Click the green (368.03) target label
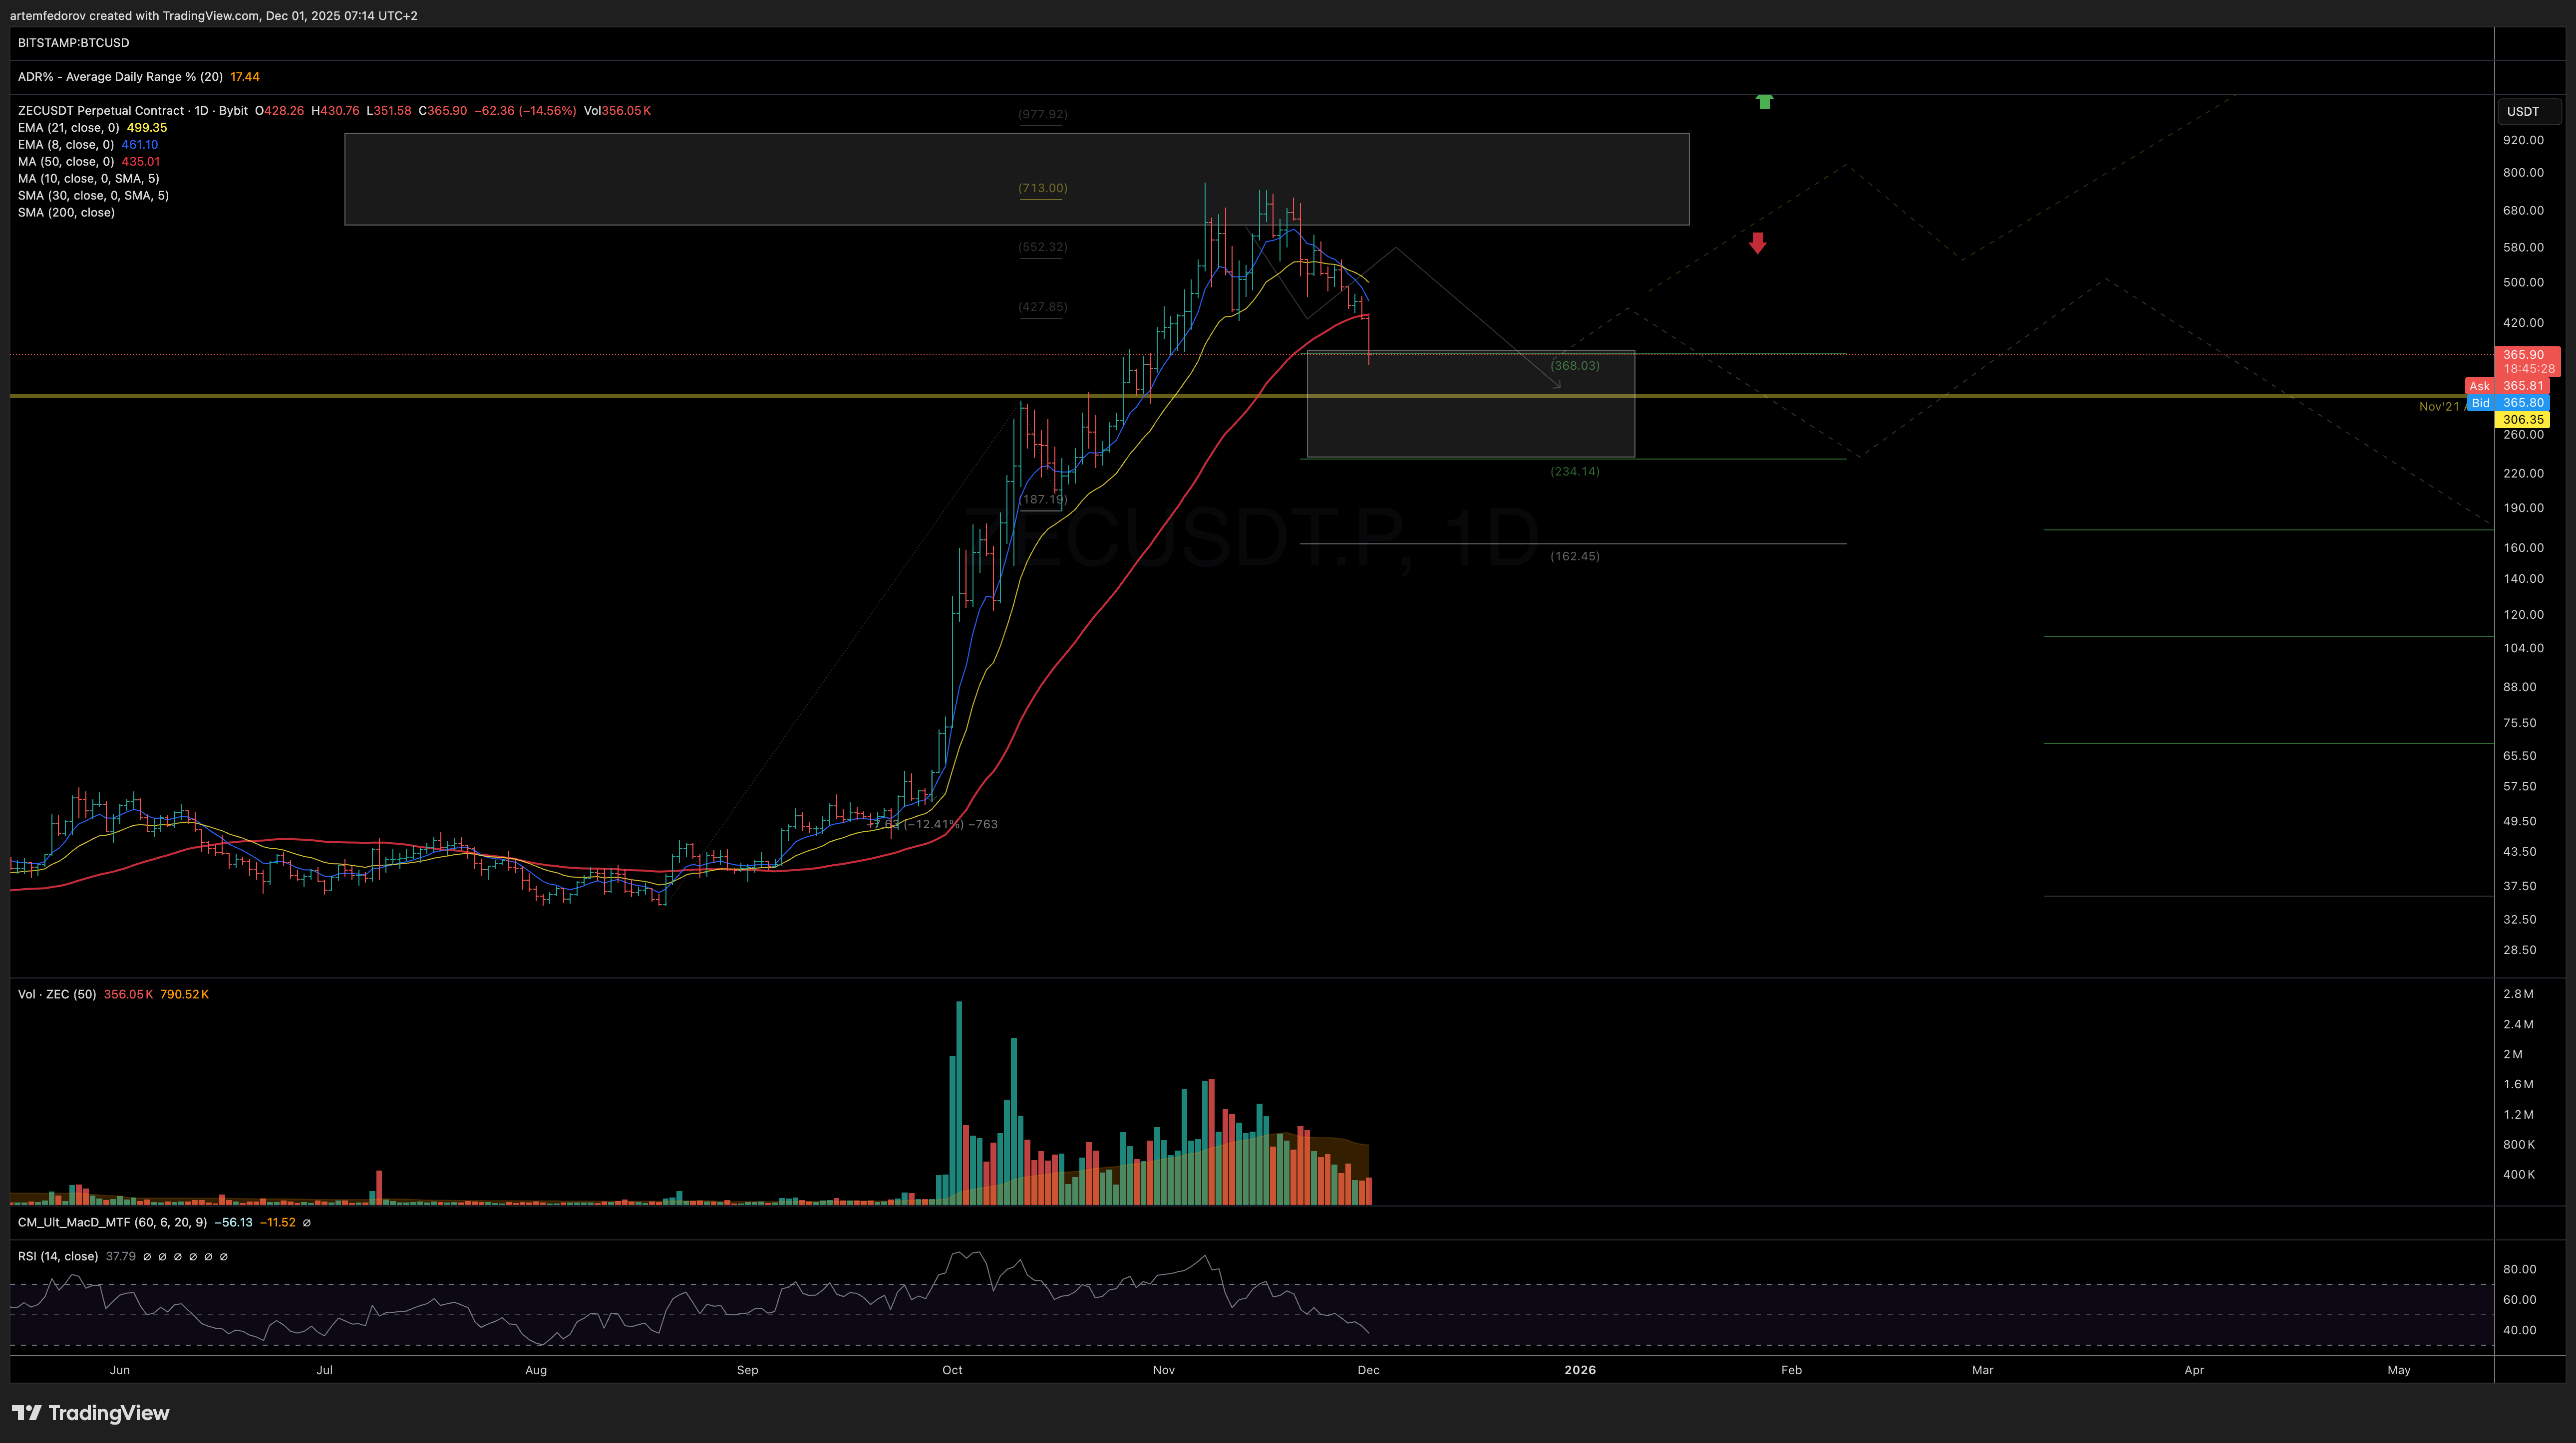The width and height of the screenshot is (2576, 1443). 1575,366
